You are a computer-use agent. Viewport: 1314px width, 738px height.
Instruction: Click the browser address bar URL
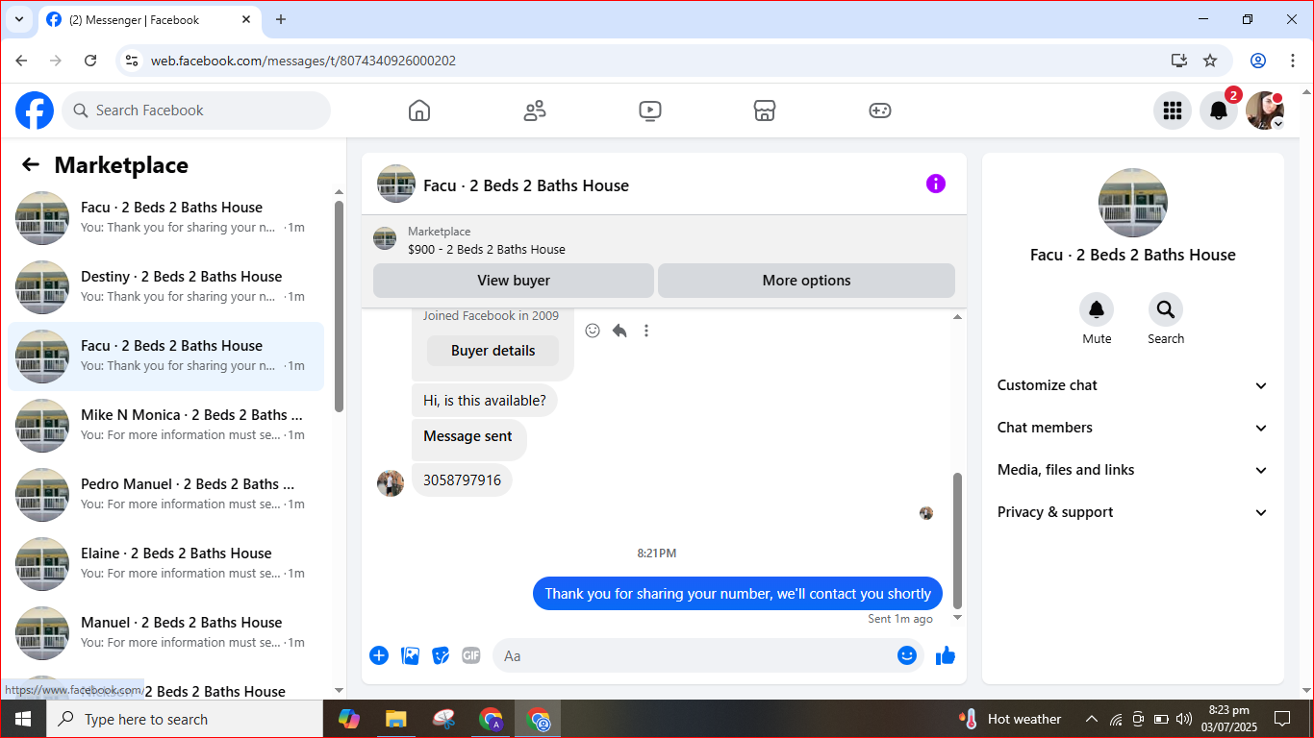coord(303,61)
